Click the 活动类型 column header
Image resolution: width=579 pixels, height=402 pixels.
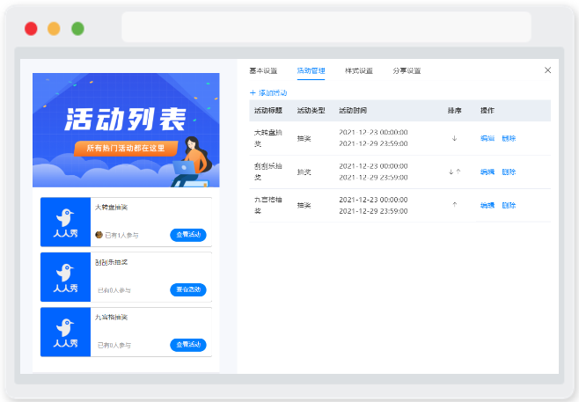click(311, 110)
